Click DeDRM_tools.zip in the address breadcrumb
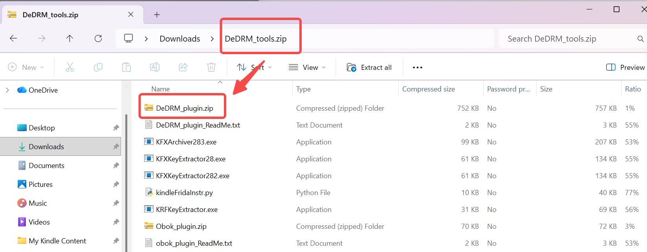 pyautogui.click(x=256, y=39)
